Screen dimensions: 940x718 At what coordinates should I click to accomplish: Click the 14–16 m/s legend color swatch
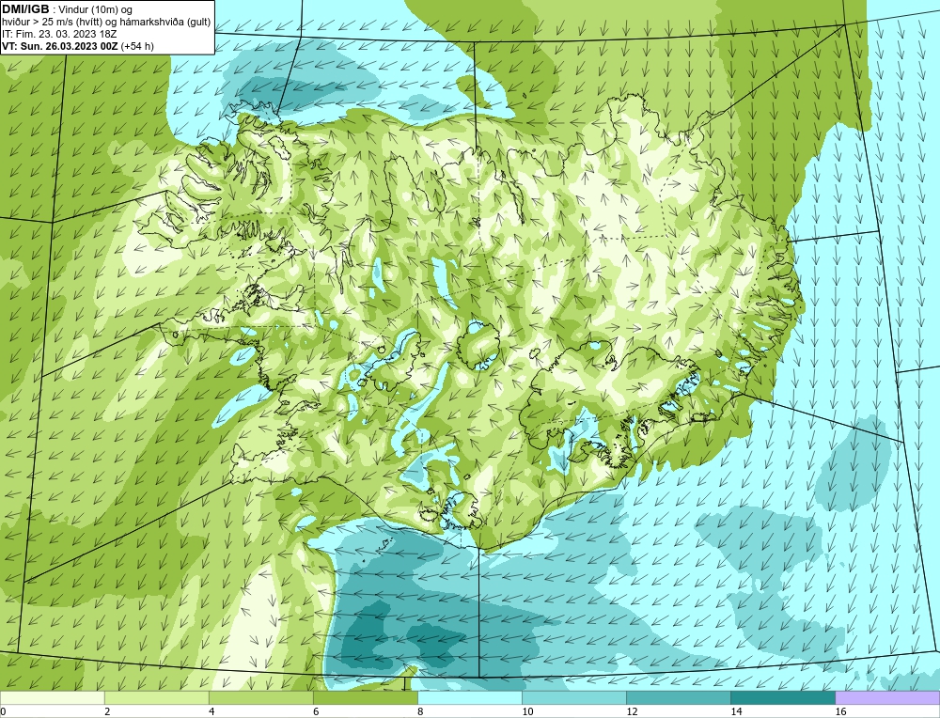click(x=782, y=697)
